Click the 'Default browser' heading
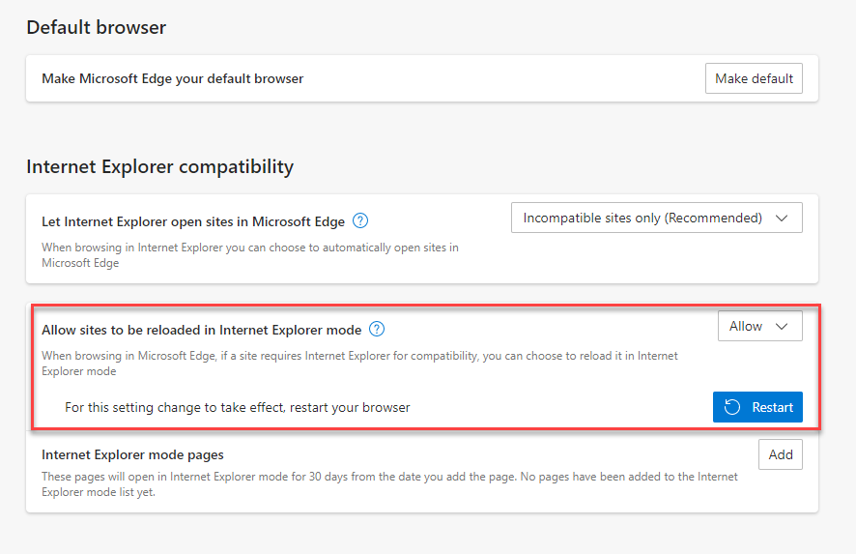The height and width of the screenshot is (554, 856). click(96, 27)
